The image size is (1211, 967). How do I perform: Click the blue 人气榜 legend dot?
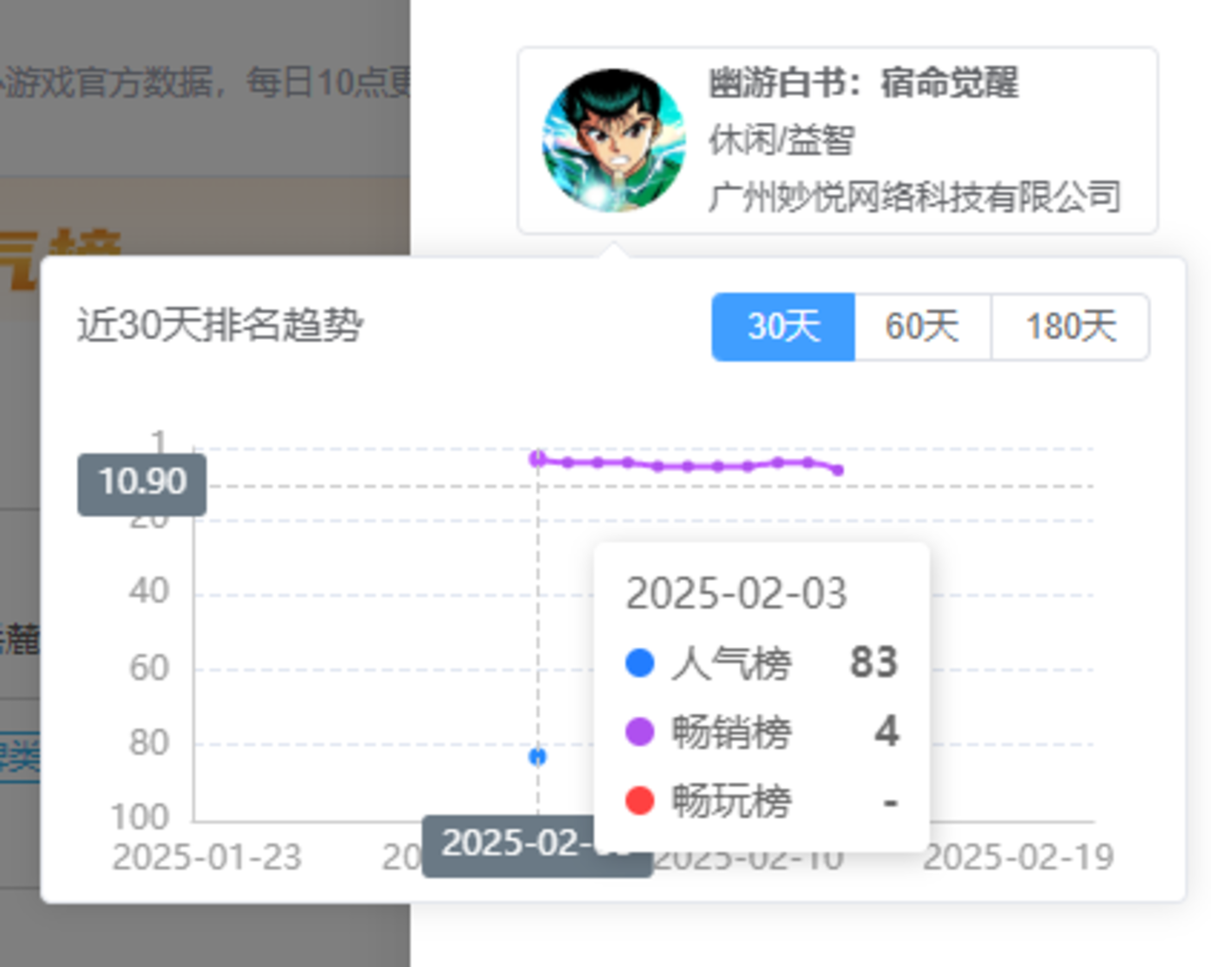(639, 663)
